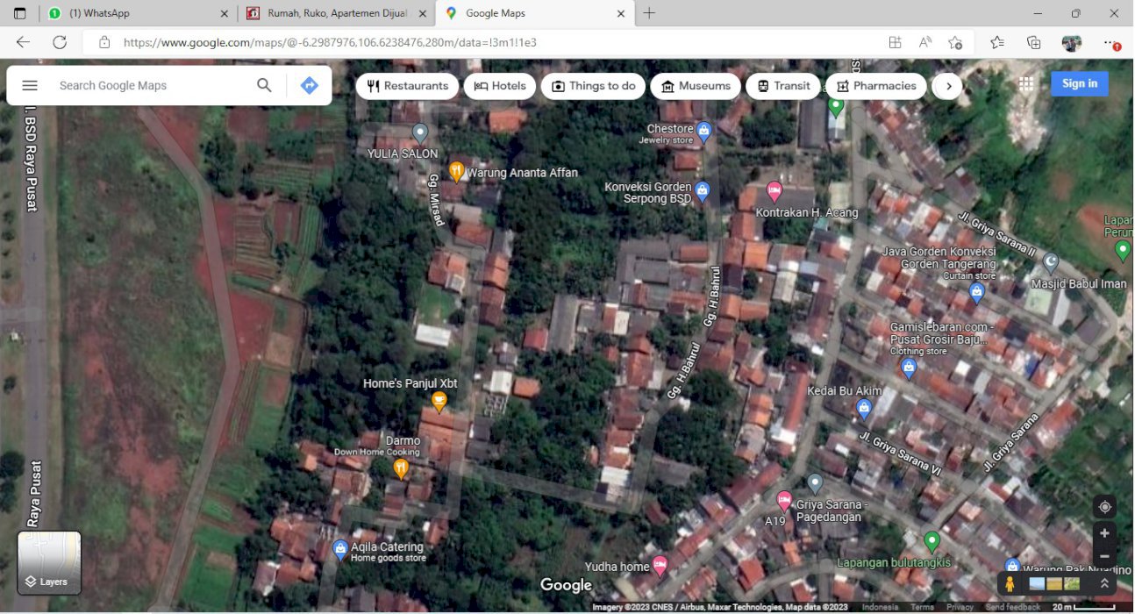Close the WhatsApp tab
1135x614 pixels.
224,13
